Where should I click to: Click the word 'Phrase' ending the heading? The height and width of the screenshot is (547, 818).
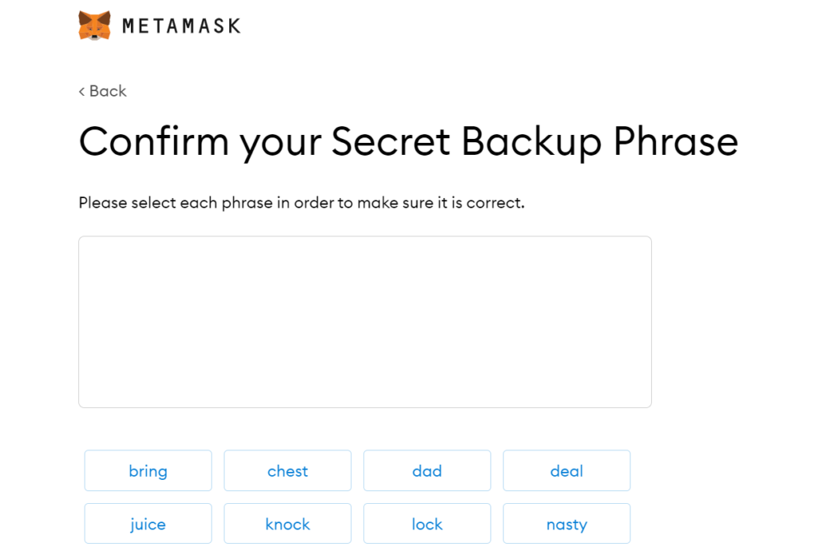[676, 141]
